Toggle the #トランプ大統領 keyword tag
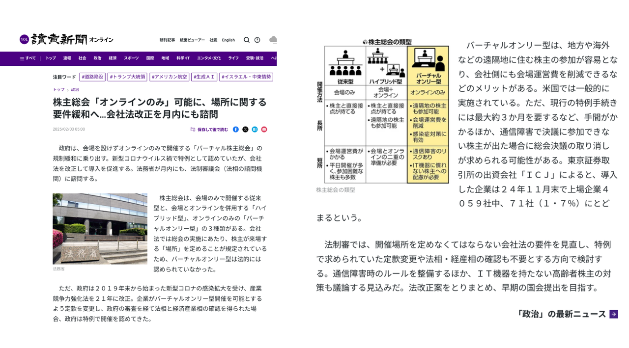This screenshot has height=348, width=629. pos(127,77)
